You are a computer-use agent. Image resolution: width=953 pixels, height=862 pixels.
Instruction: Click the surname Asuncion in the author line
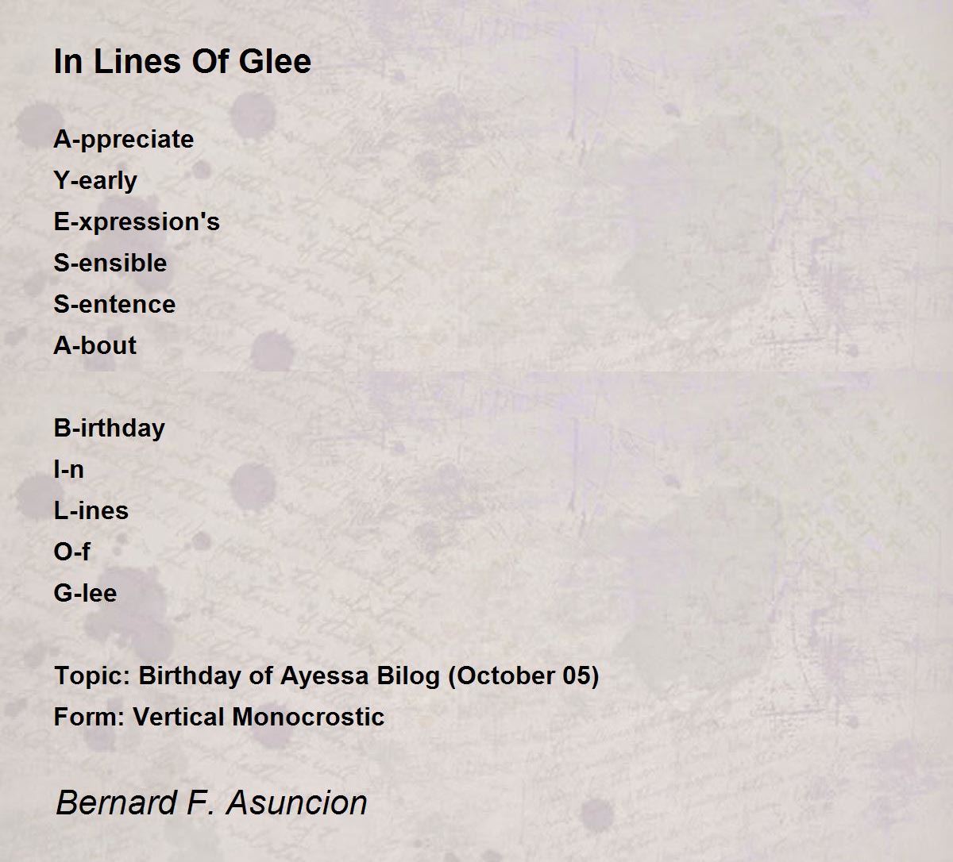pos(297,802)
